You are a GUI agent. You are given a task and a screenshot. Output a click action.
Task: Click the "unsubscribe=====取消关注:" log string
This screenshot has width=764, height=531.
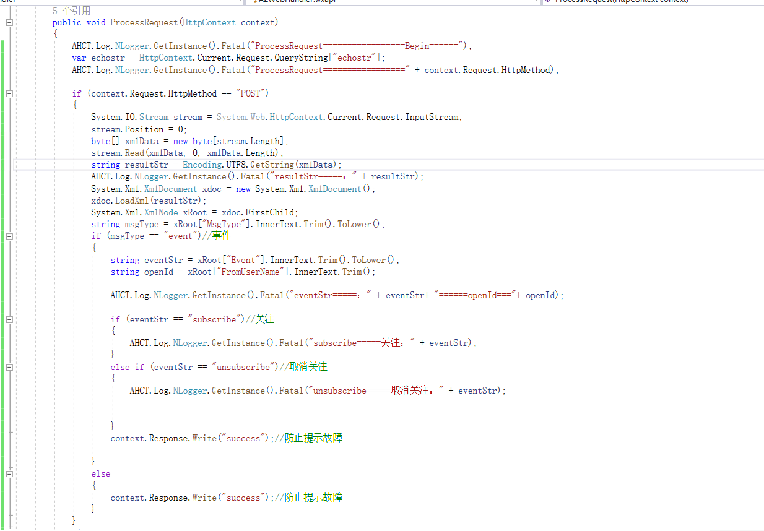click(x=376, y=391)
